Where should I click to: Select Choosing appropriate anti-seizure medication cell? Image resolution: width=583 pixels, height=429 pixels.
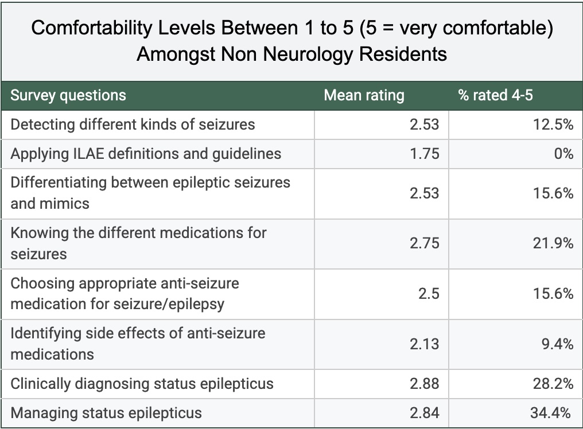125,293
